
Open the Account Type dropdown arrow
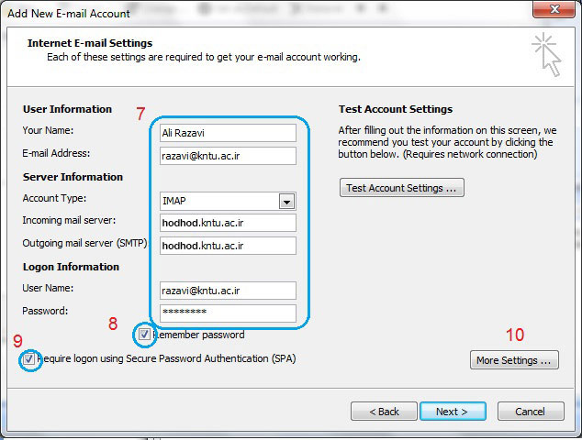(286, 202)
